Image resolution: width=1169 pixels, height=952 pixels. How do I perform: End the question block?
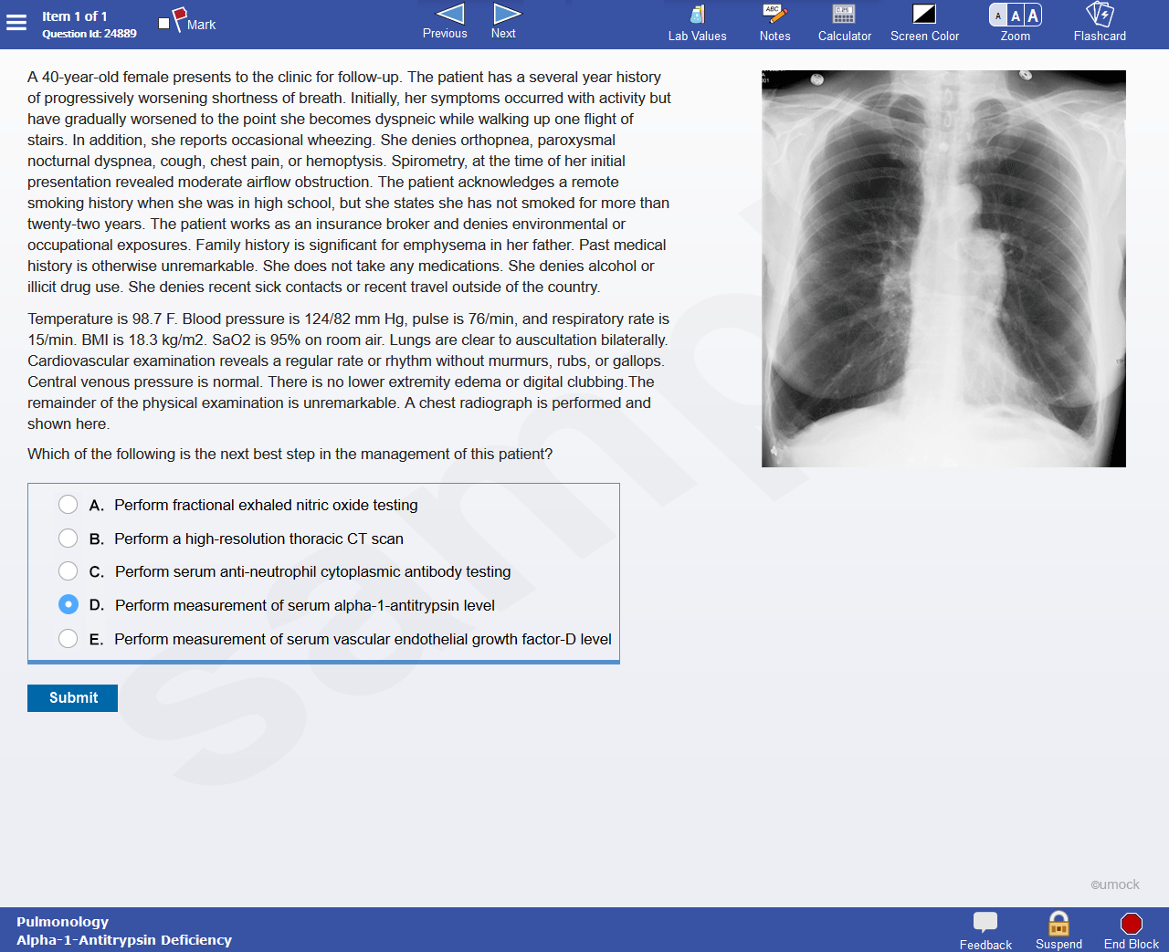click(x=1131, y=931)
